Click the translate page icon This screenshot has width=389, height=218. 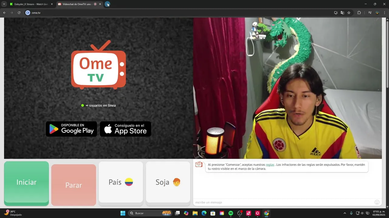(x=342, y=13)
